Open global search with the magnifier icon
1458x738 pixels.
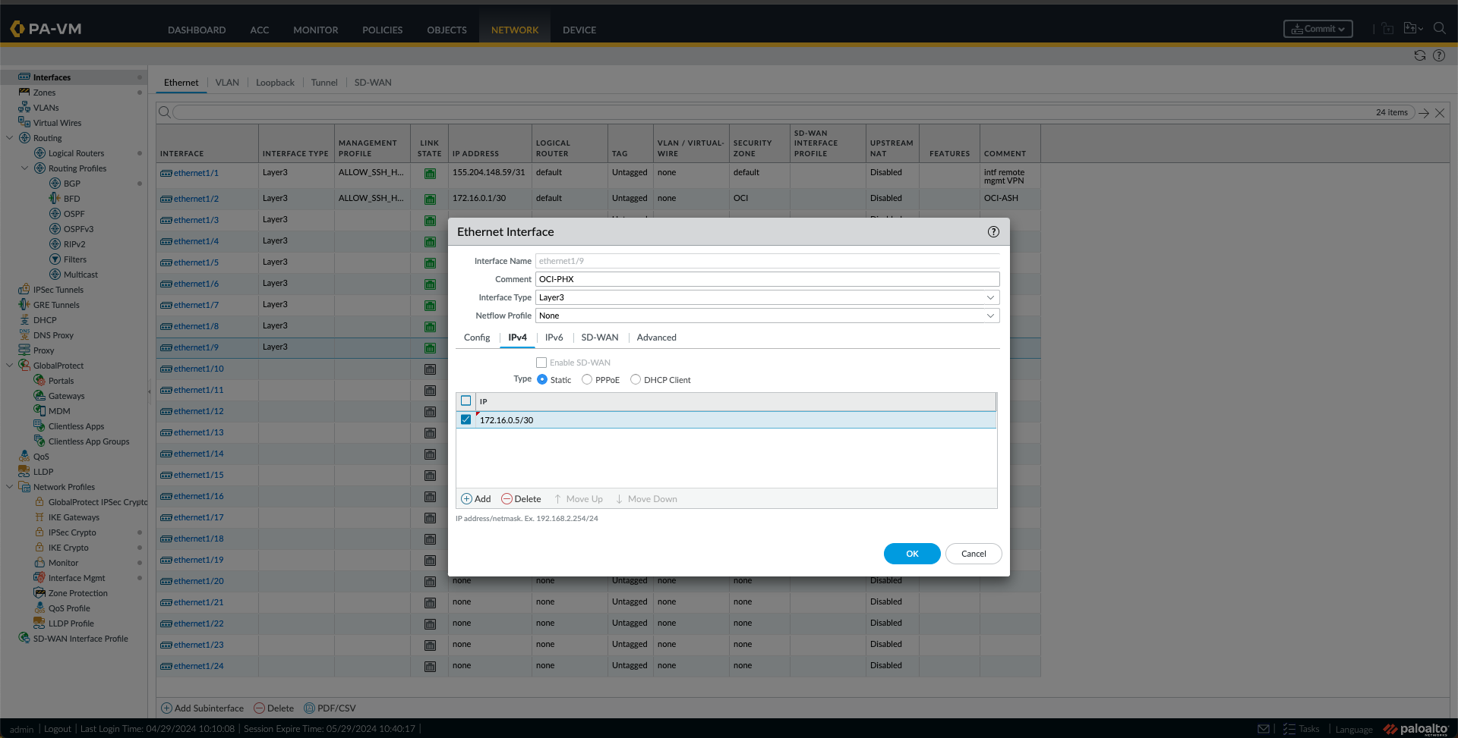1441,28
